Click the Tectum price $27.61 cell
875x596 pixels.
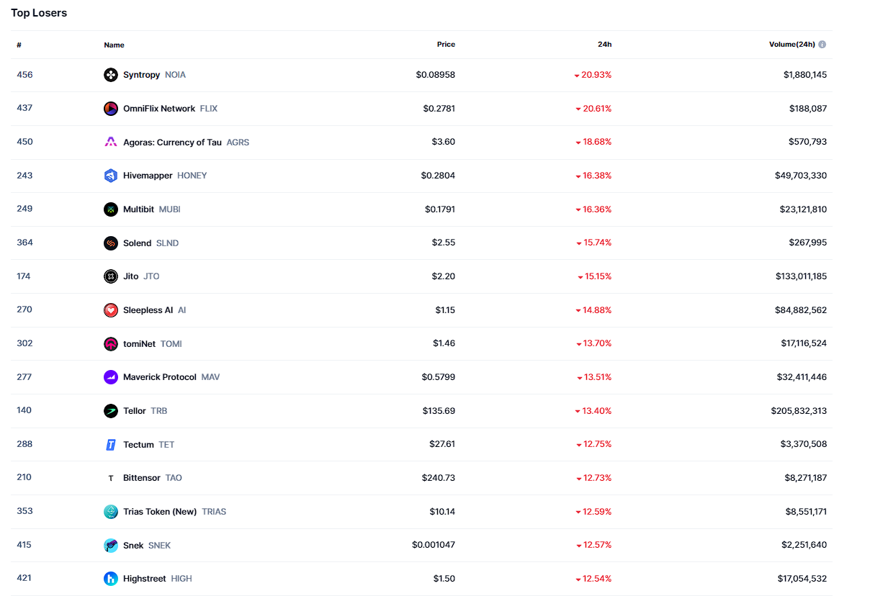click(x=442, y=444)
